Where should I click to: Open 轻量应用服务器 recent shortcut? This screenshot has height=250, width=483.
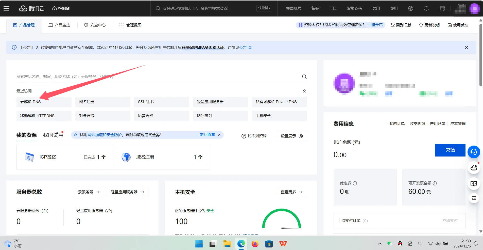click(x=220, y=102)
